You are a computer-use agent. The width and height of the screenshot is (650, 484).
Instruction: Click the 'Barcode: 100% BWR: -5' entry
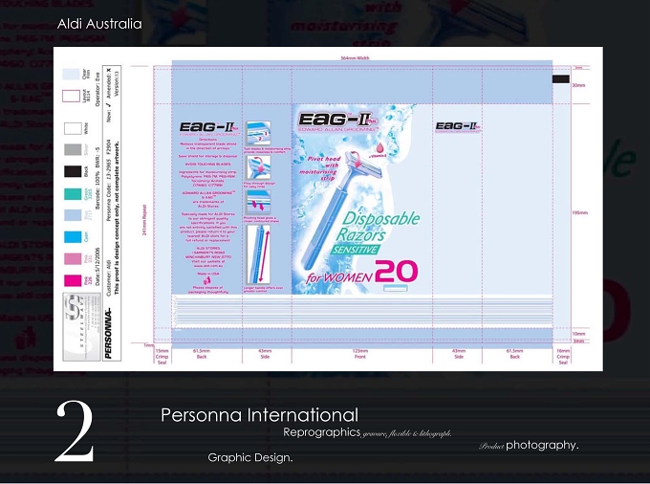click(x=97, y=177)
